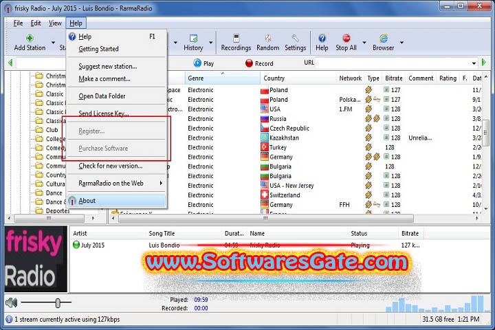Sort by Bitrate column header in station list

coord(394,78)
